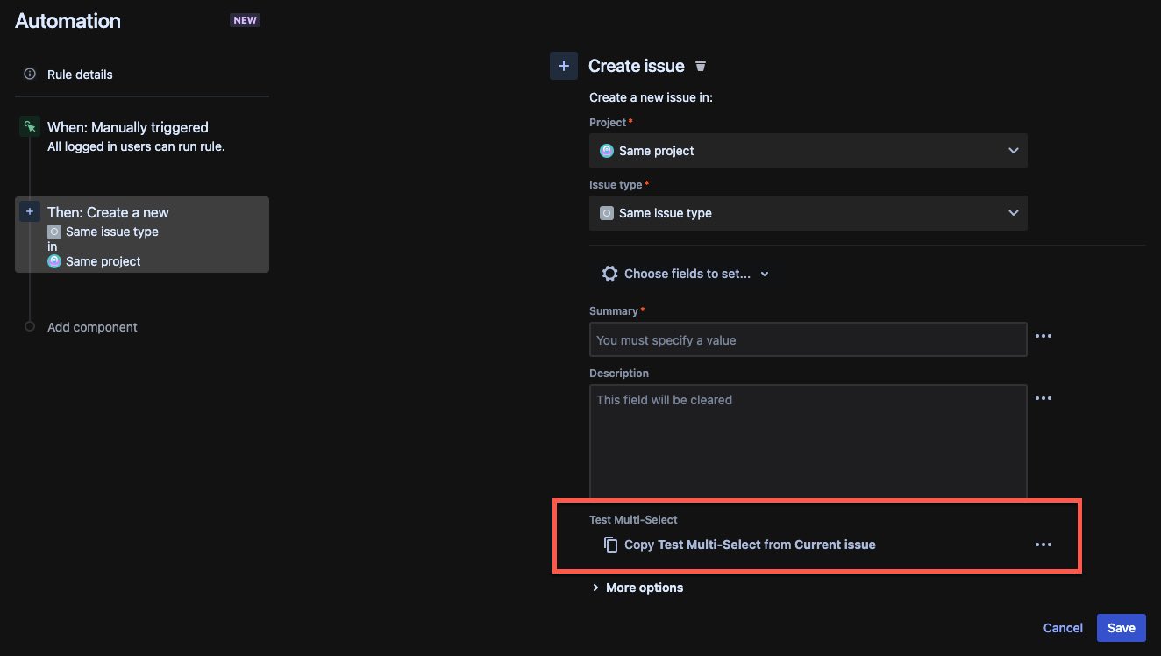
Task: Open the ellipsis menu beside the Summary field
Action: pyautogui.click(x=1043, y=336)
